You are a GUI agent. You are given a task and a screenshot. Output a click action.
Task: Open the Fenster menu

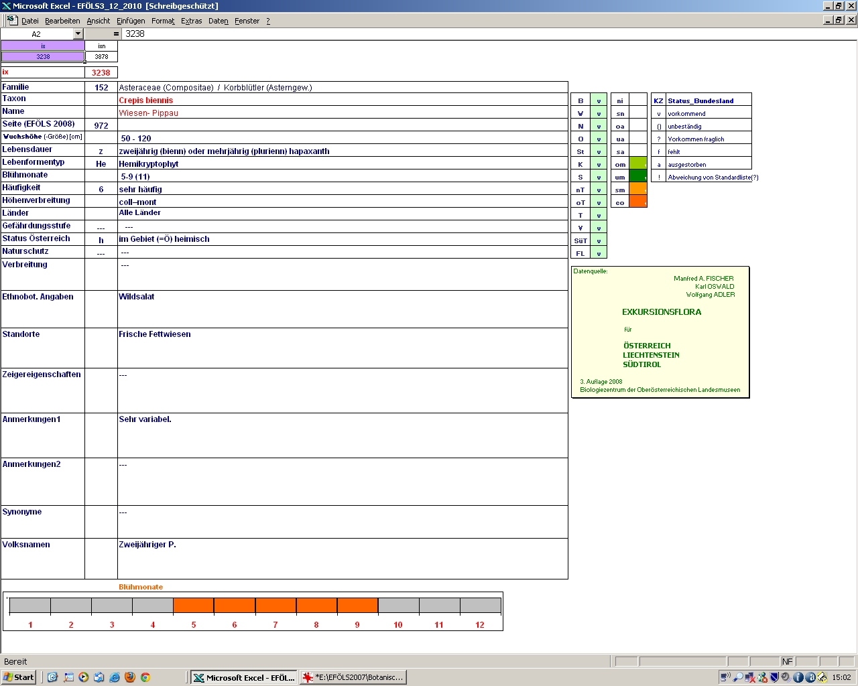pyautogui.click(x=247, y=21)
